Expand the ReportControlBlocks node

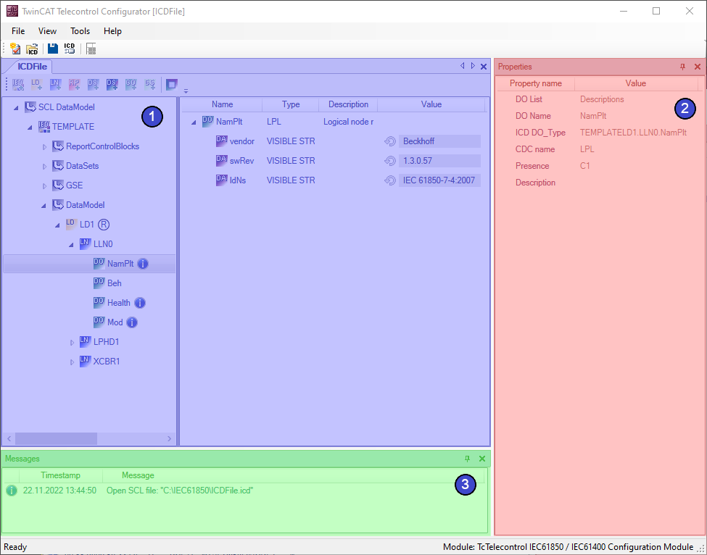45,147
